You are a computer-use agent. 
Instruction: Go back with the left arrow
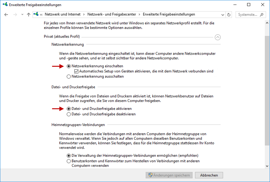pos(6,15)
